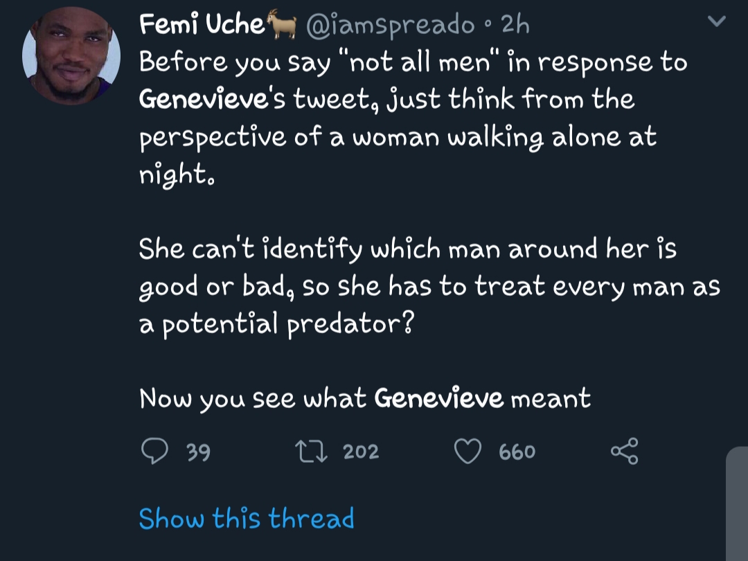Grab the gray scrollbar handle

click(x=737, y=504)
